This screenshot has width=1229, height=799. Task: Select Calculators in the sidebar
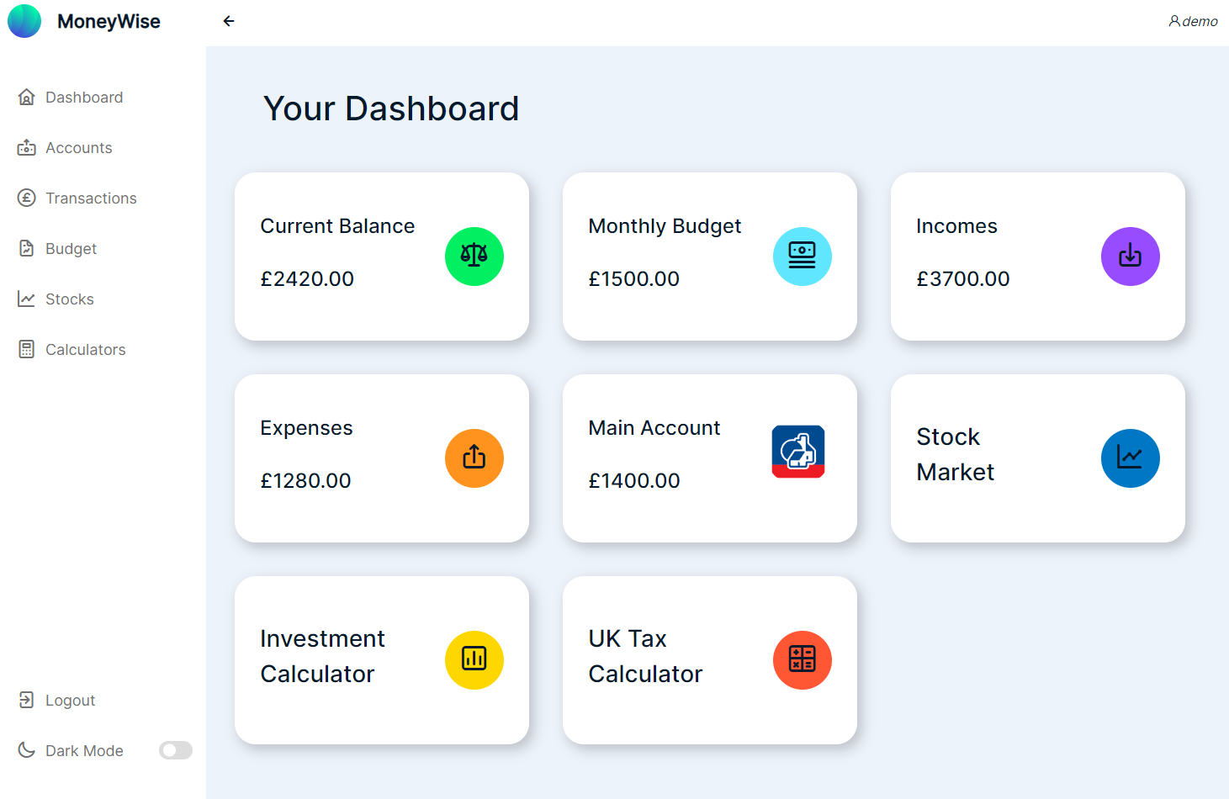click(85, 350)
